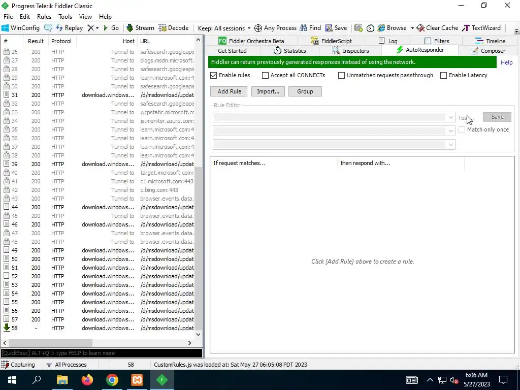The width and height of the screenshot is (520, 390).
Task: Open the first Rule Editor combo box
Action: click(x=334, y=117)
